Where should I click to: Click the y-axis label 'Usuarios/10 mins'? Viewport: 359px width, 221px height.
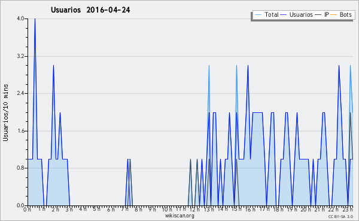(x=5, y=112)
